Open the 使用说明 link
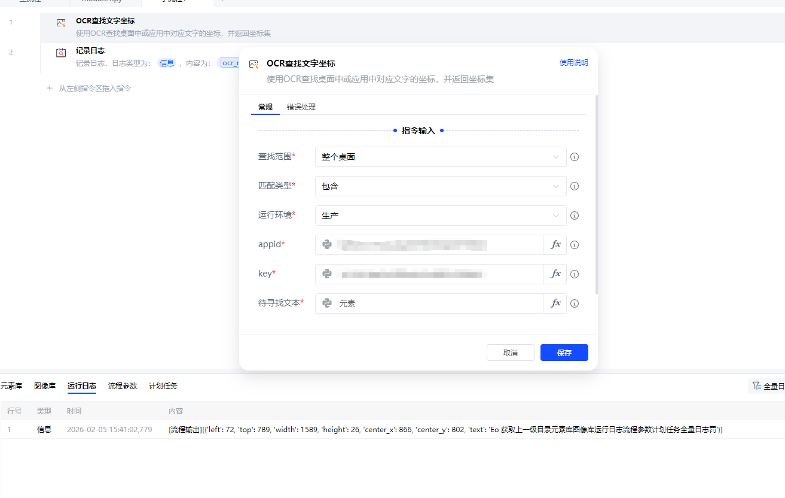The height and width of the screenshot is (498, 785). coord(573,62)
